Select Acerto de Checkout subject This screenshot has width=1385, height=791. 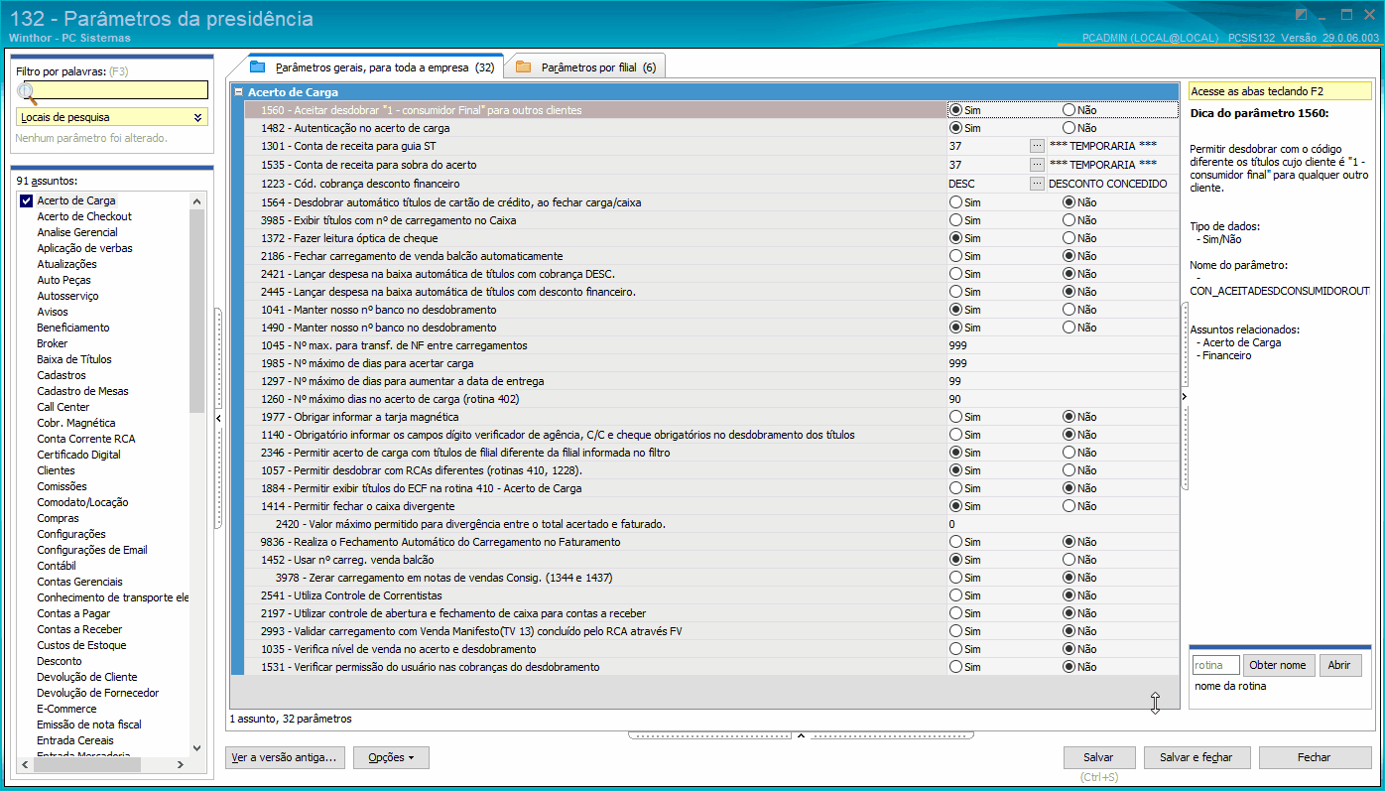(x=84, y=216)
